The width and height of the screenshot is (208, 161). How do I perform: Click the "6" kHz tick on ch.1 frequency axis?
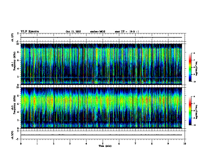pos(18,60)
